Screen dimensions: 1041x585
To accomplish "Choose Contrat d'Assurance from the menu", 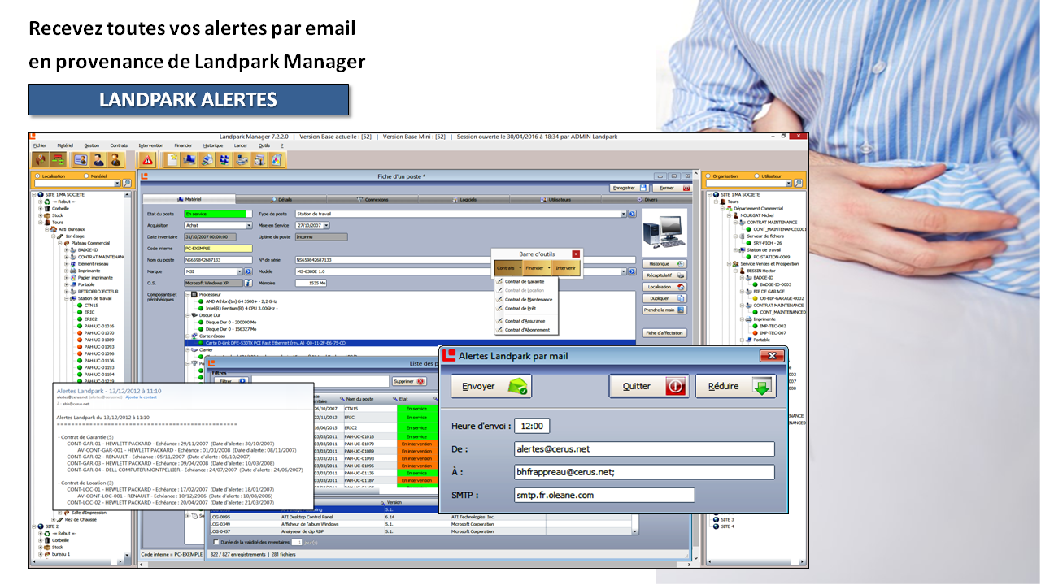I will pos(525,321).
